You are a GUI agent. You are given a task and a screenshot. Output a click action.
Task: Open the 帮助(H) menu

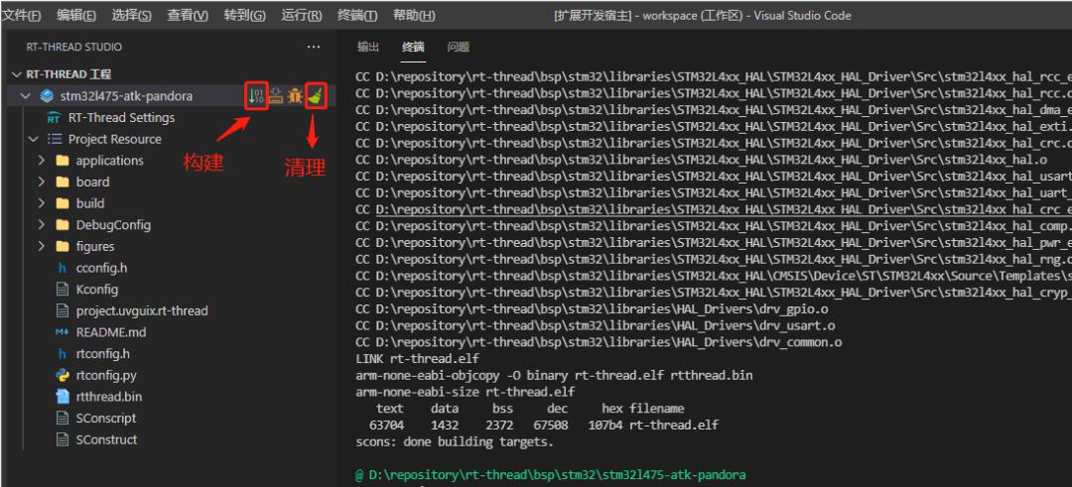414,15
